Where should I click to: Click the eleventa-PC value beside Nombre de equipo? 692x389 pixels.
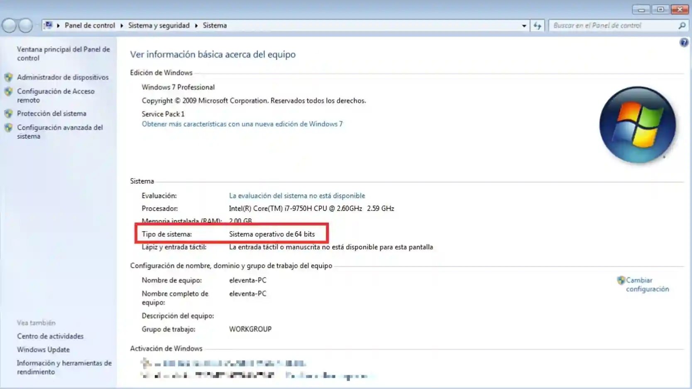(248, 280)
